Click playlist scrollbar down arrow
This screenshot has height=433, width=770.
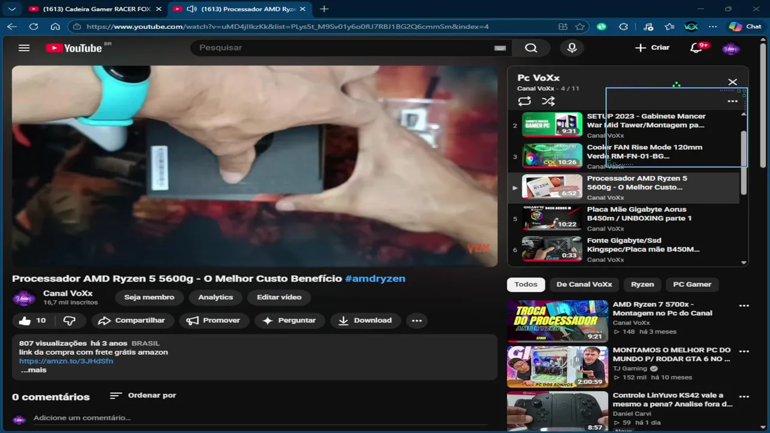point(744,262)
